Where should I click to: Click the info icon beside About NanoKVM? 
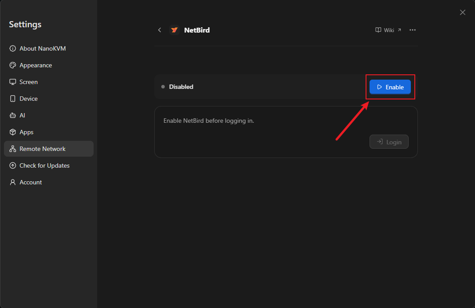(13, 48)
